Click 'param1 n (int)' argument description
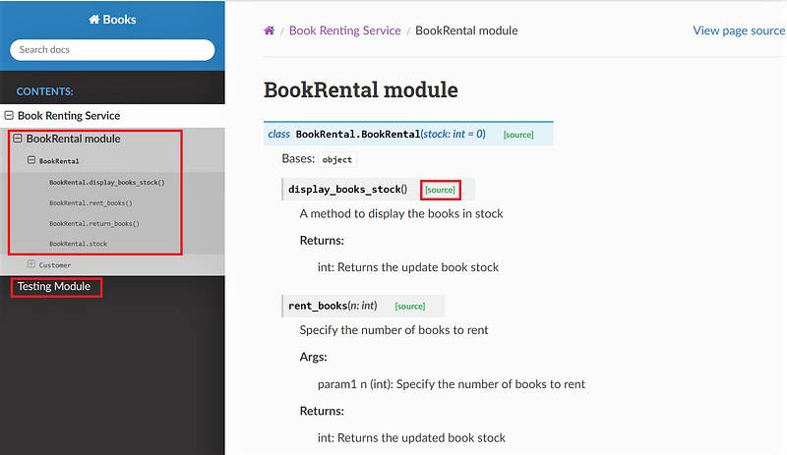The image size is (787, 455). pos(452,384)
